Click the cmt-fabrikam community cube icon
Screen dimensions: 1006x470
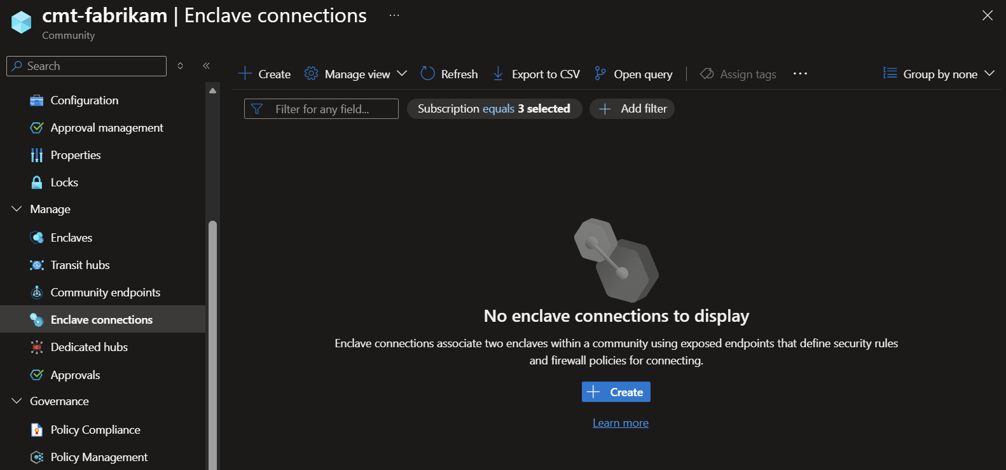click(21, 22)
